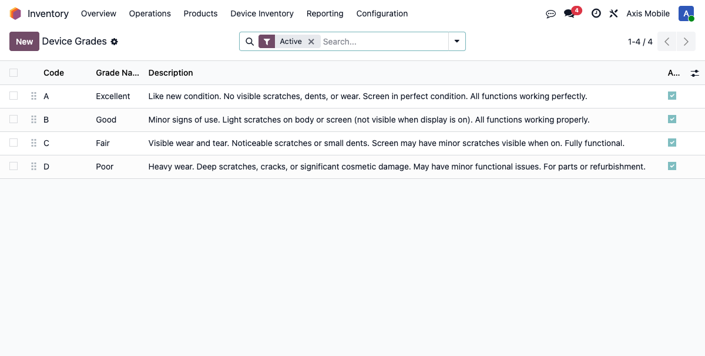Open the activities clock icon
Viewport: 705px width, 356px height.
click(x=596, y=13)
